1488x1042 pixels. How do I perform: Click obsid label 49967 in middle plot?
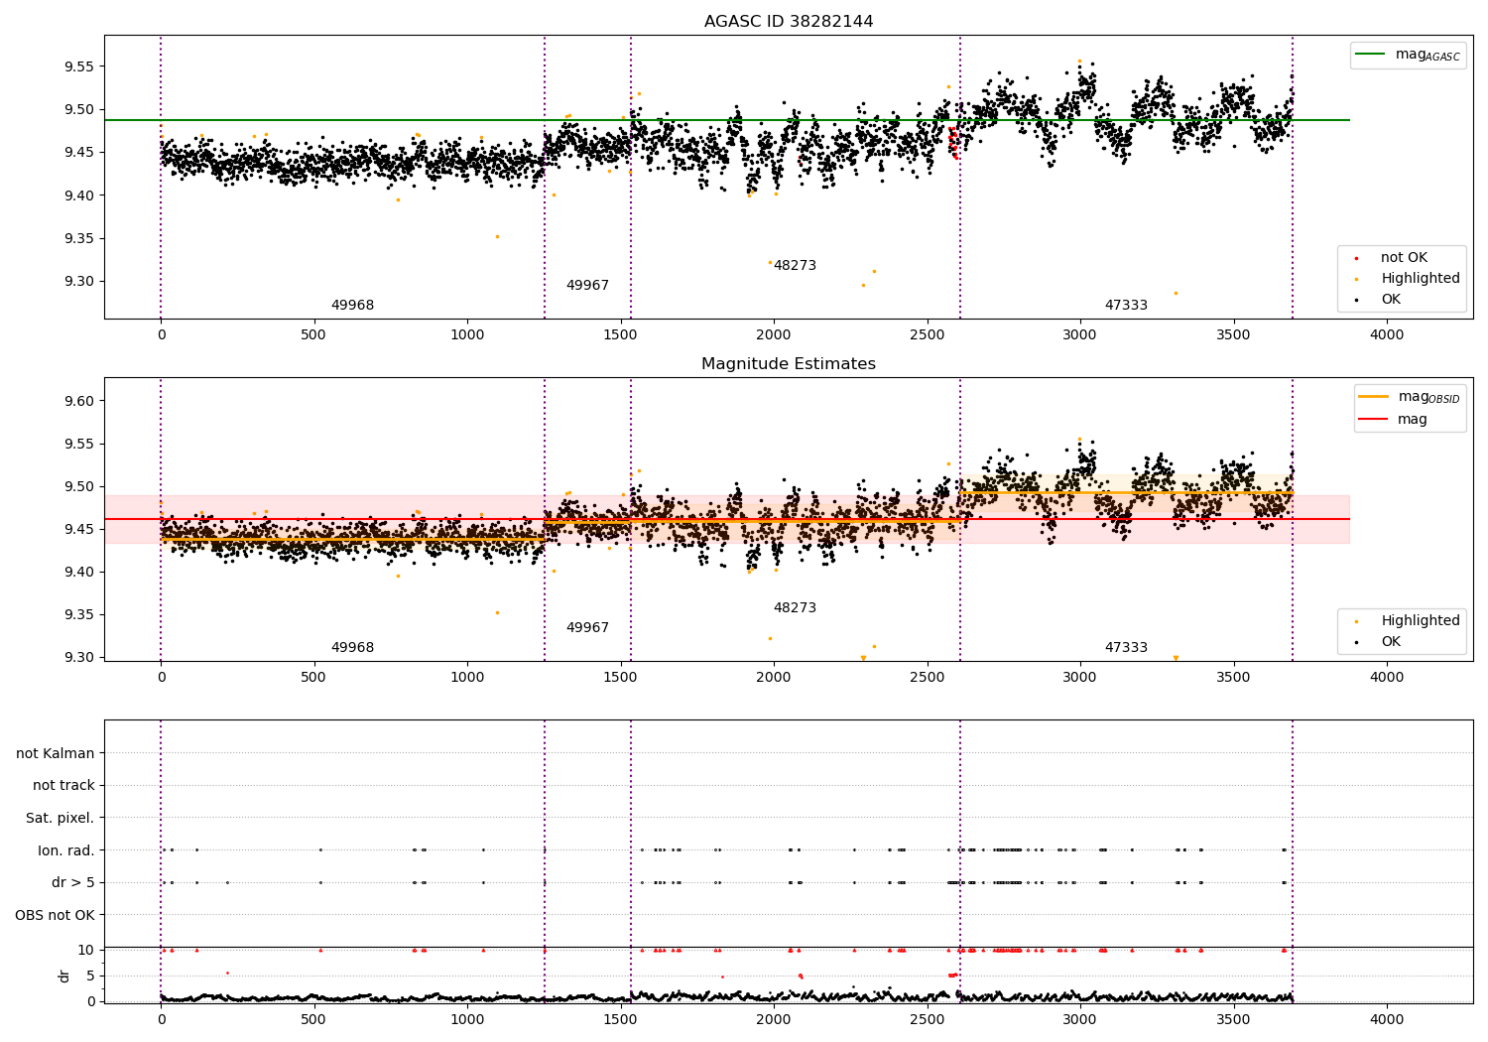[x=587, y=628]
